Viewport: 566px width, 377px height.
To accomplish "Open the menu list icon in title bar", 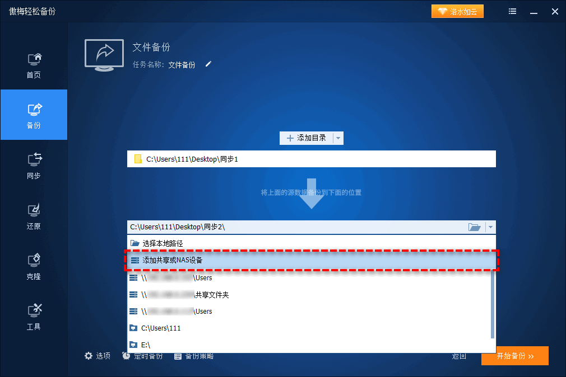I will pos(512,12).
